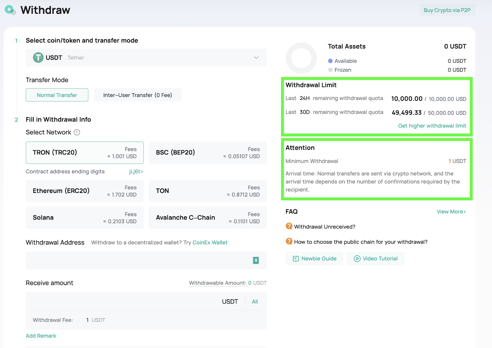
Task: Click the play icon in Video Tutorial
Action: (x=357, y=259)
